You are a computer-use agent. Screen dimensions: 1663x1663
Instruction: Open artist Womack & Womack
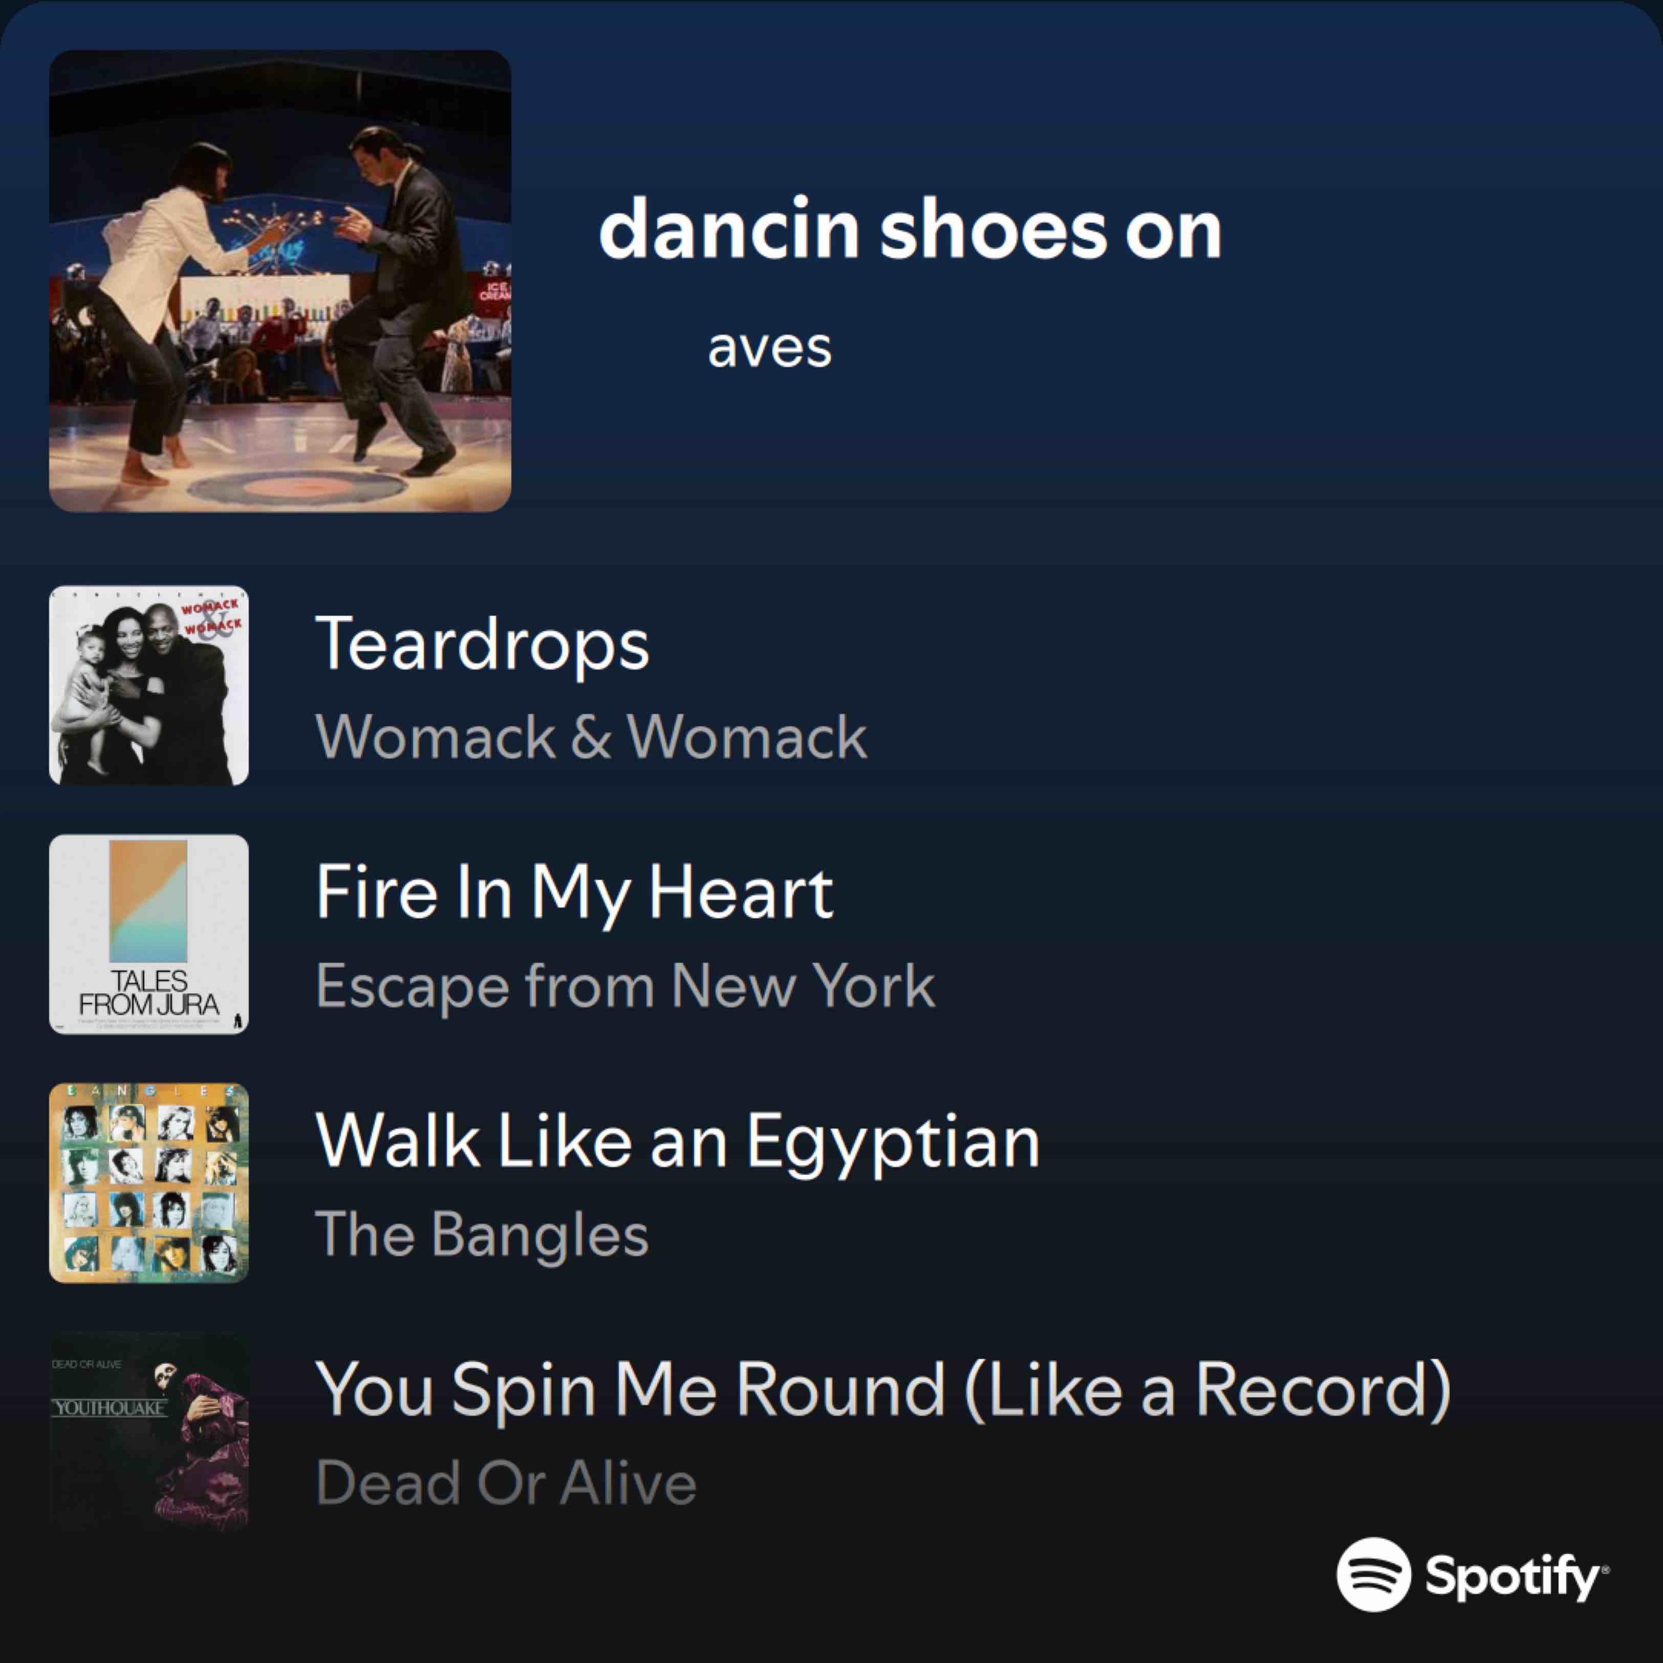coord(591,737)
